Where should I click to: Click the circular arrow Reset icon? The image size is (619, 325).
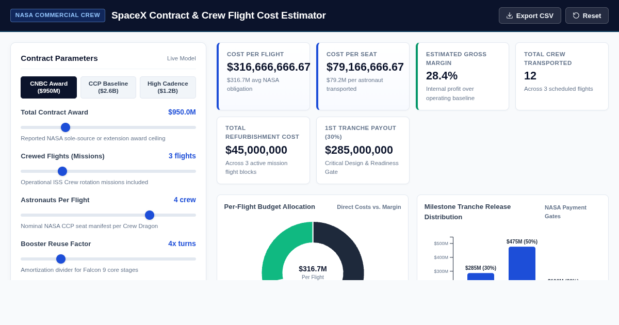[576, 15]
